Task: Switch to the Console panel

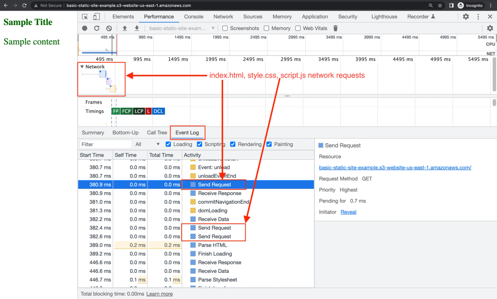Action: coord(193,17)
